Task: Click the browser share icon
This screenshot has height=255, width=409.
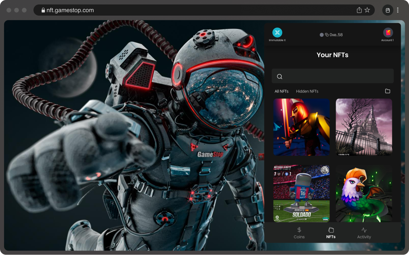Action: 359,10
